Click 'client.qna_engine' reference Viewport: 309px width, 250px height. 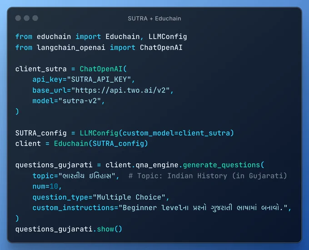pos(142,165)
